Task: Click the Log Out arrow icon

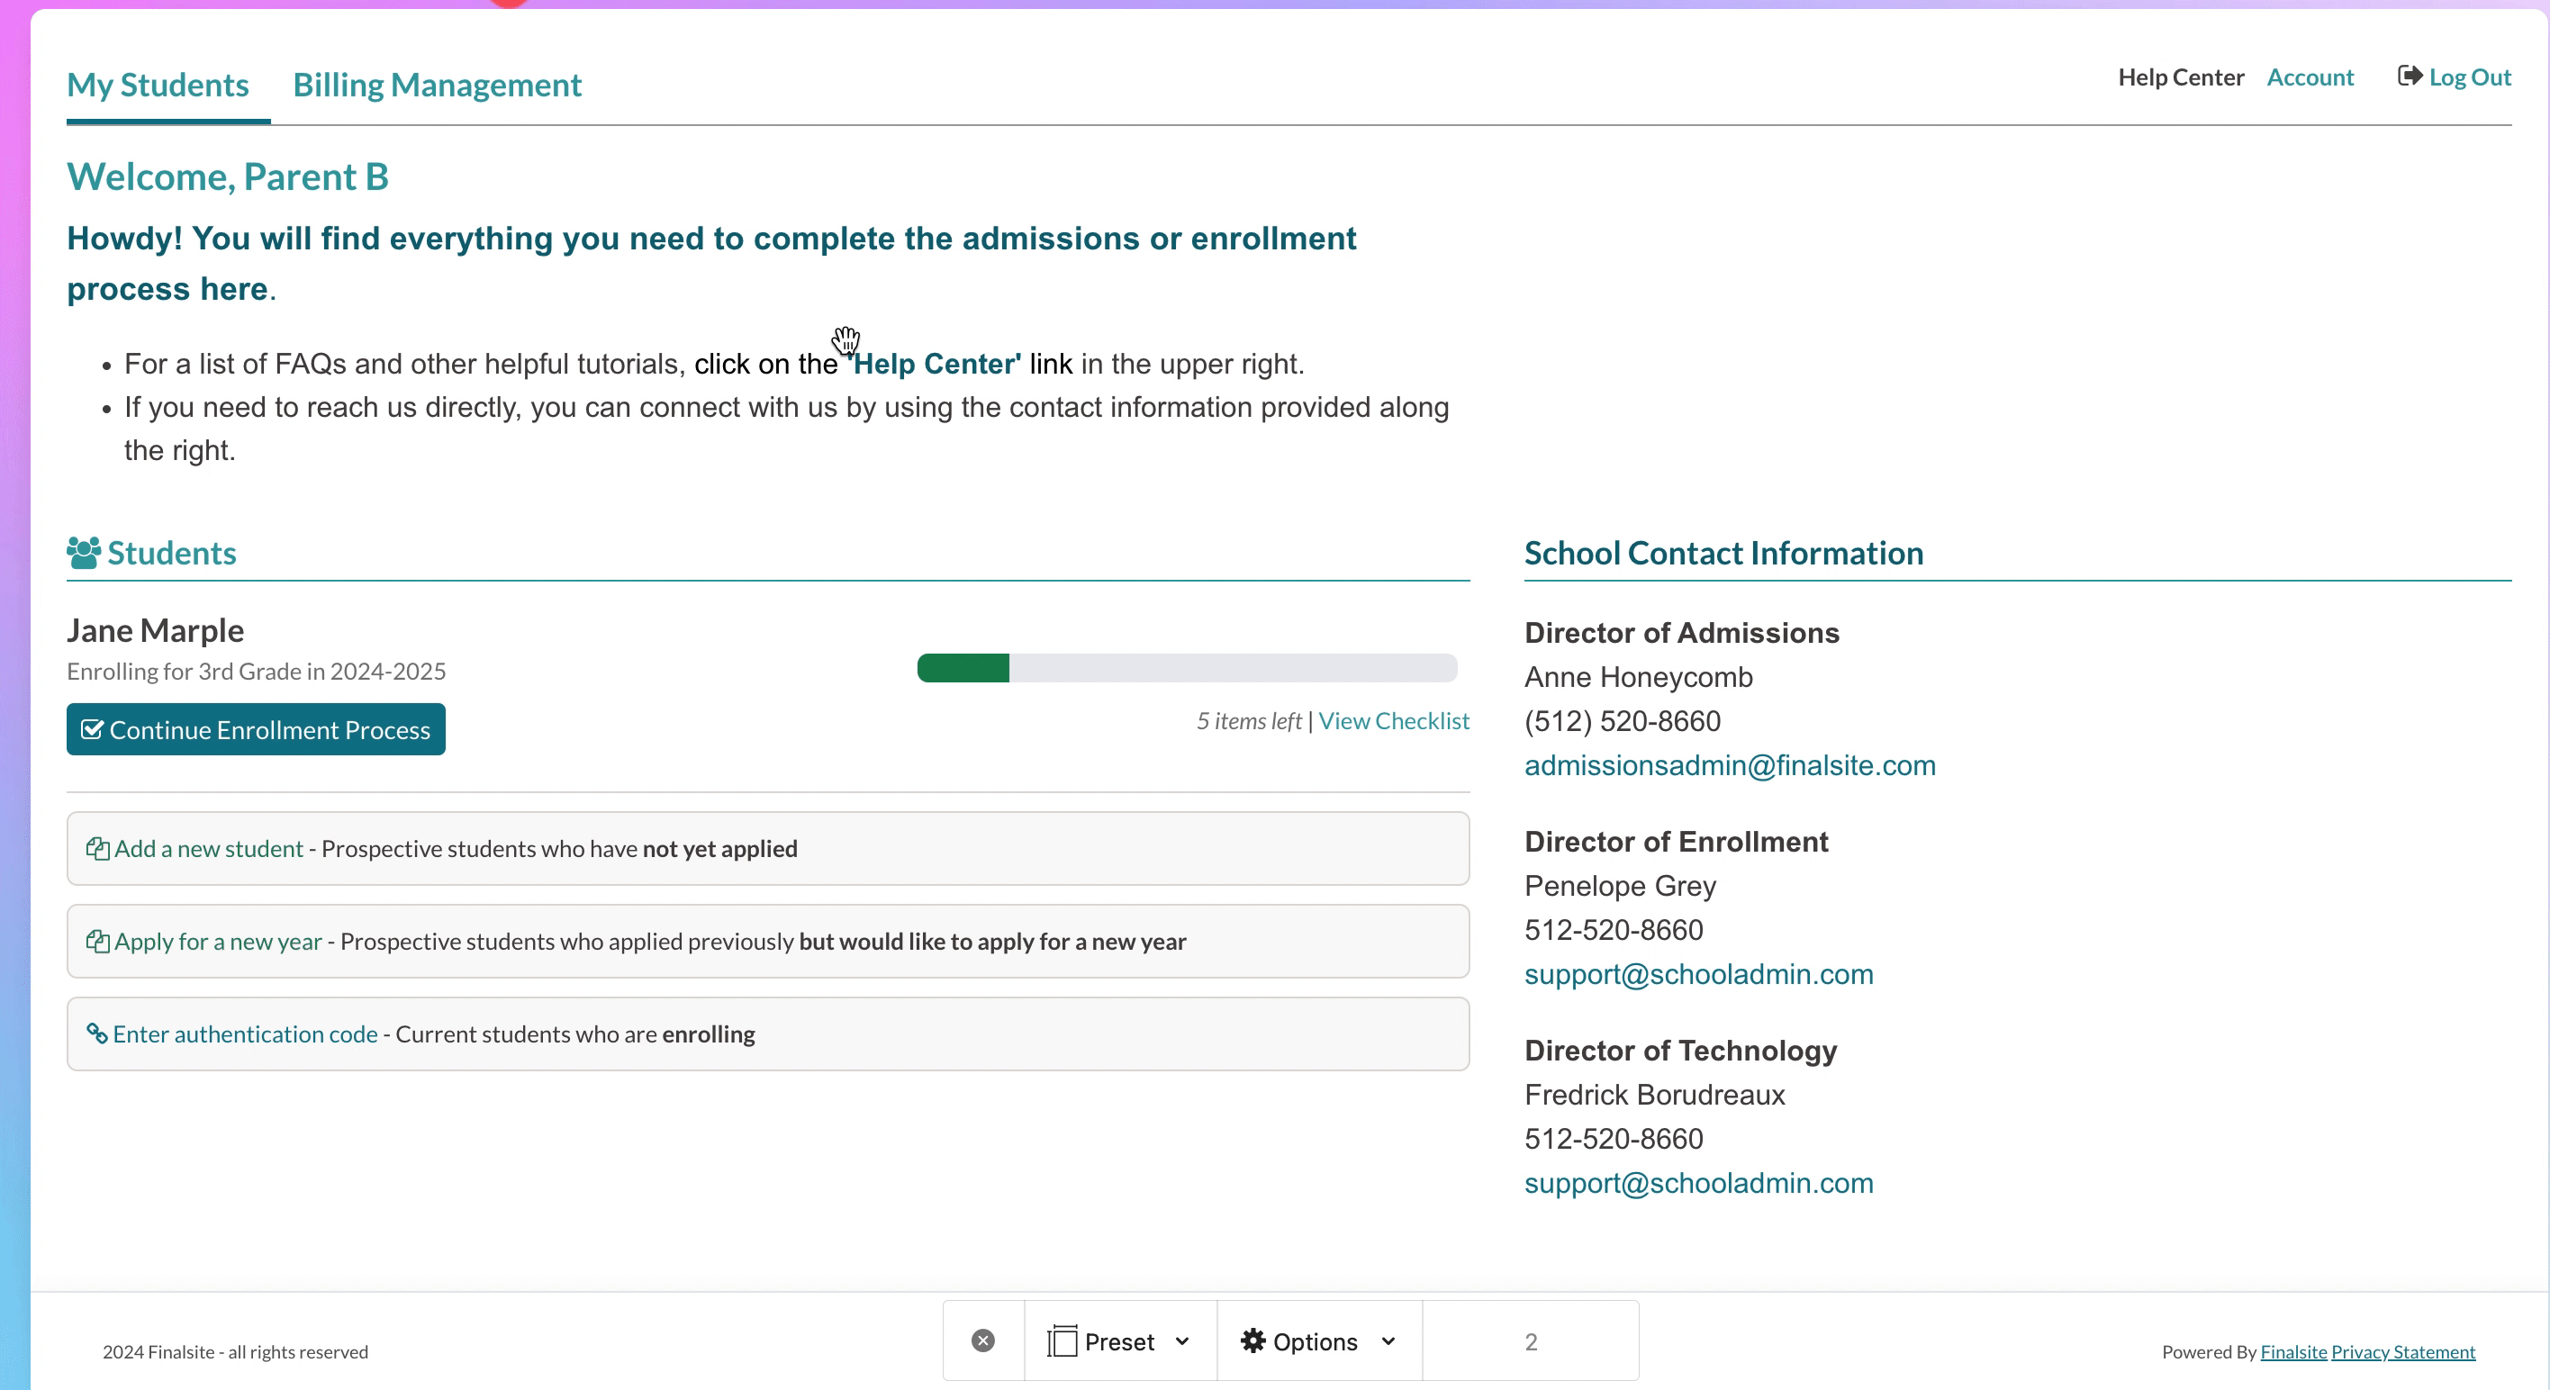Action: tap(2410, 77)
